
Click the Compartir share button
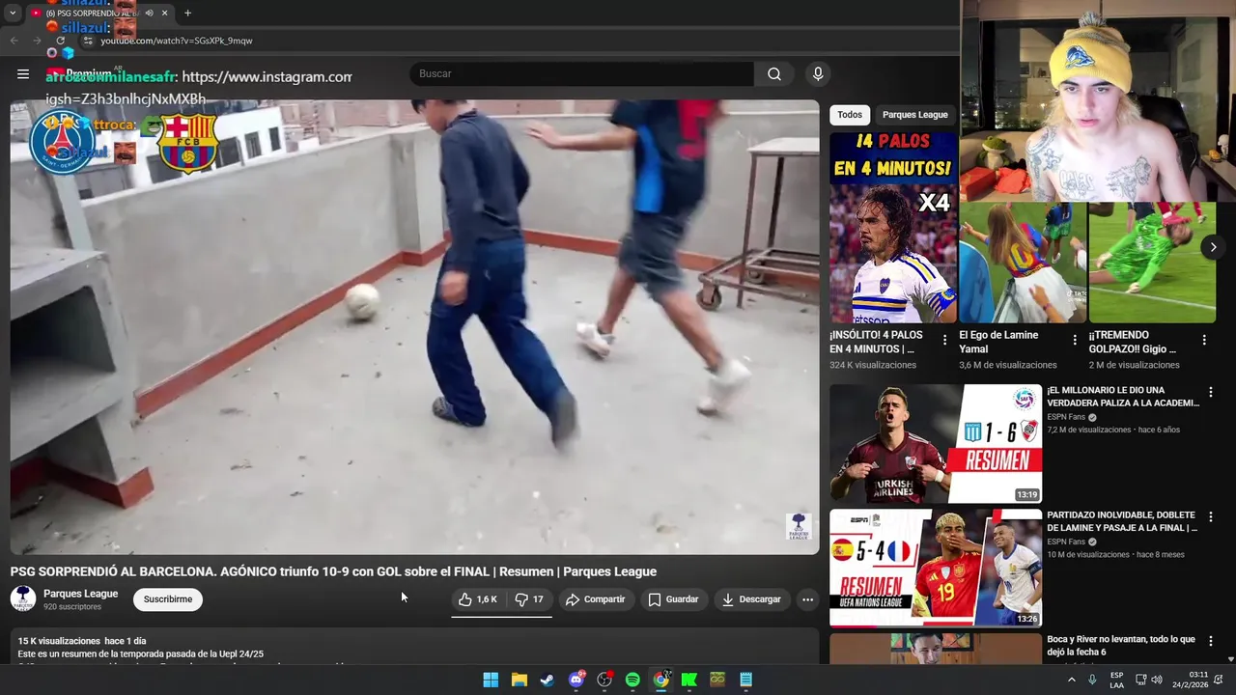[x=596, y=599]
